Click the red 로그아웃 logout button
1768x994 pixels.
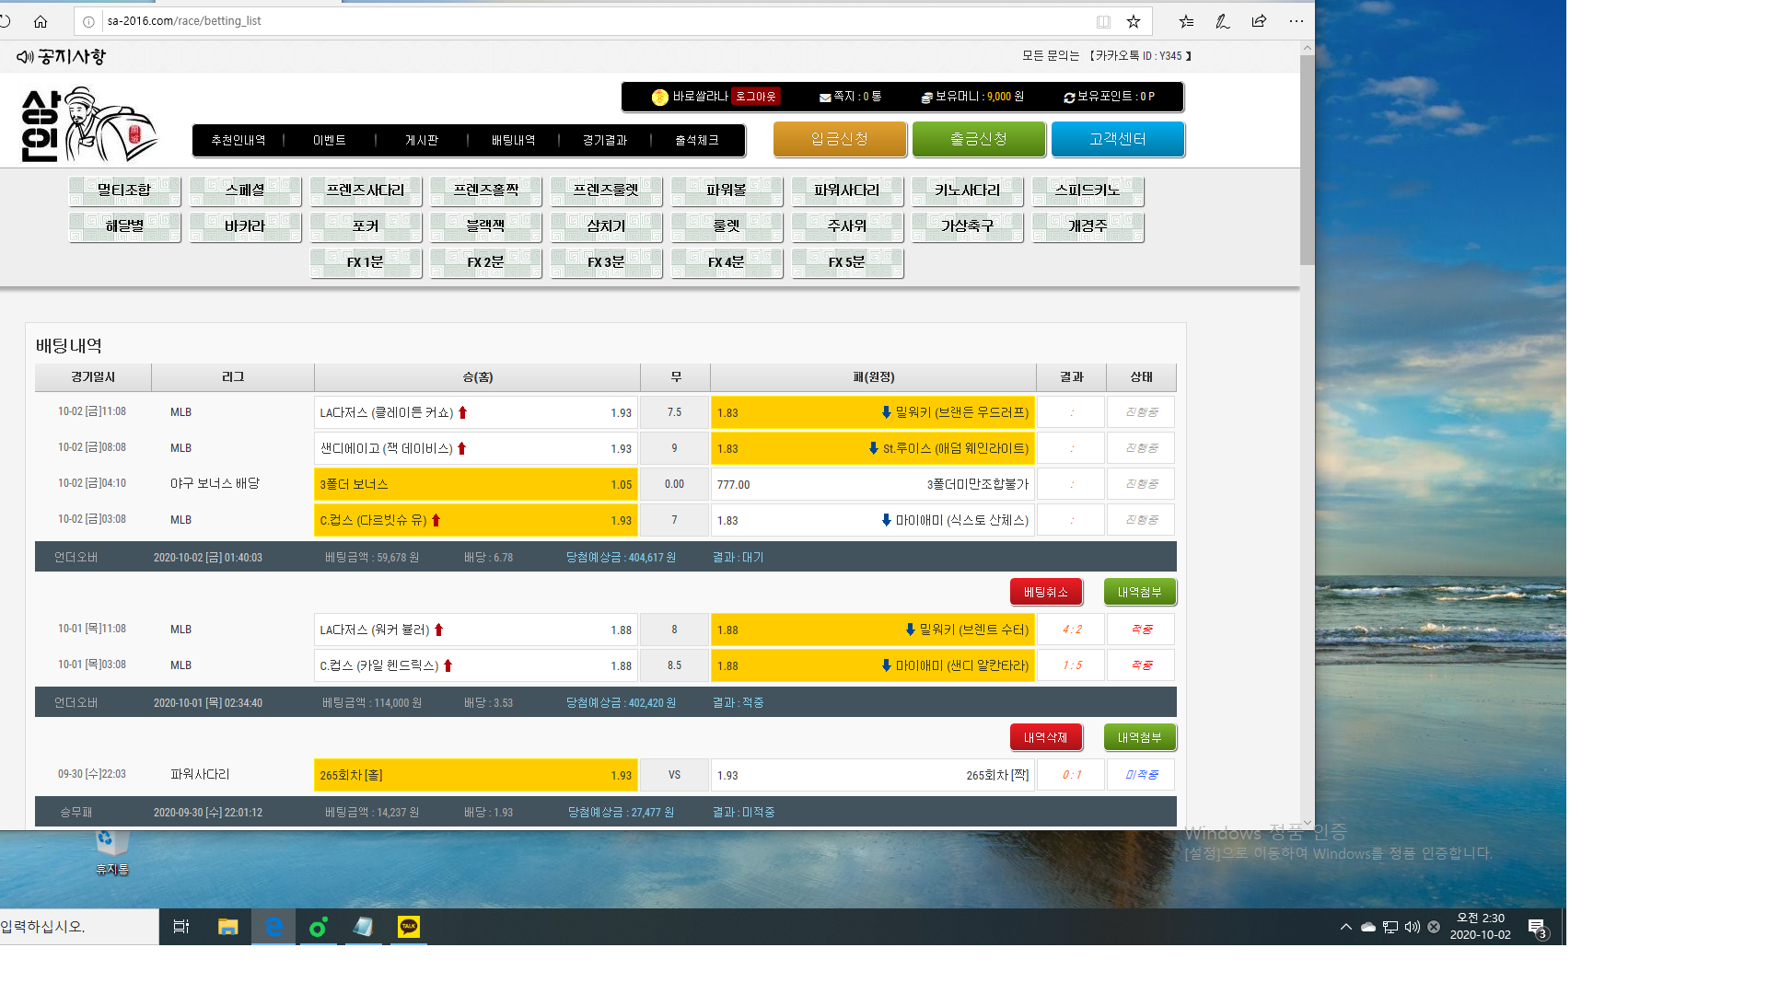coord(755,97)
